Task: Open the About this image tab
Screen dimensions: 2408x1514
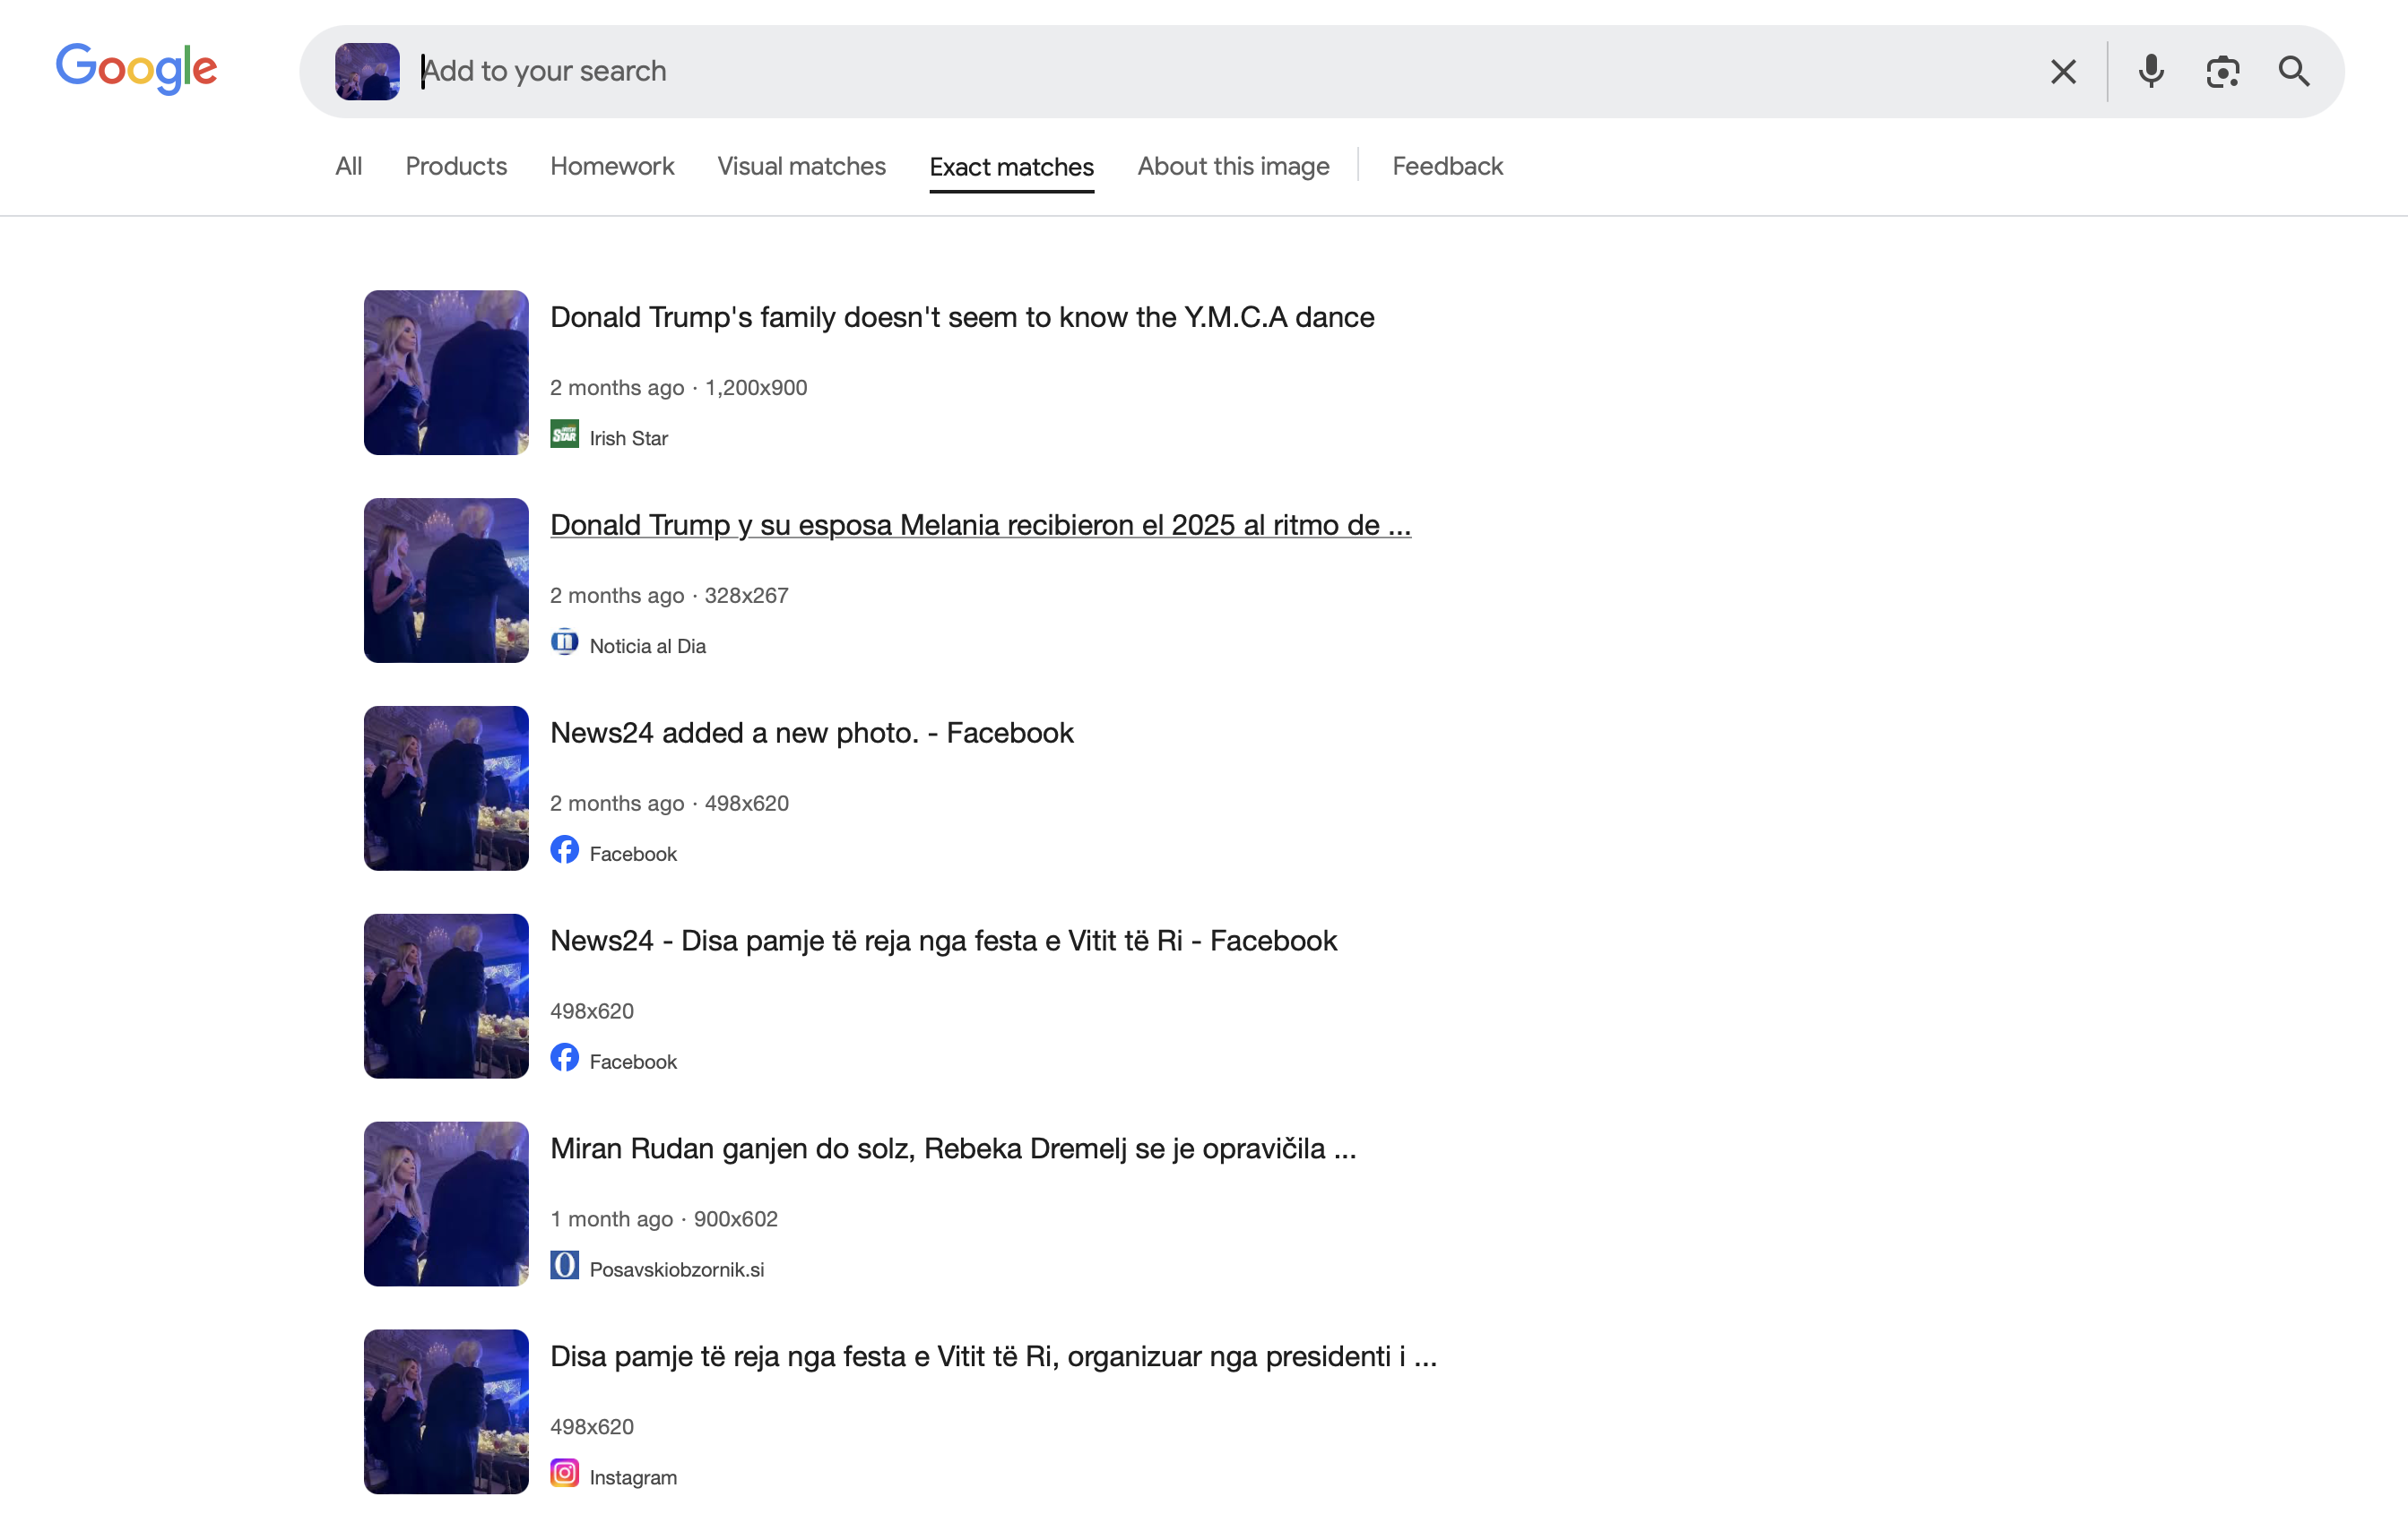Action: click(1233, 166)
